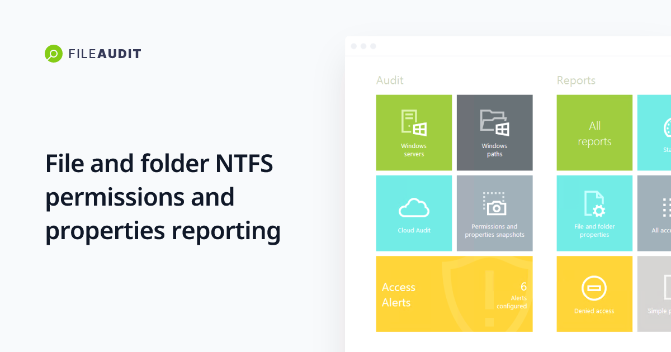Click the FileAudit magnifier logo icon

(53, 53)
